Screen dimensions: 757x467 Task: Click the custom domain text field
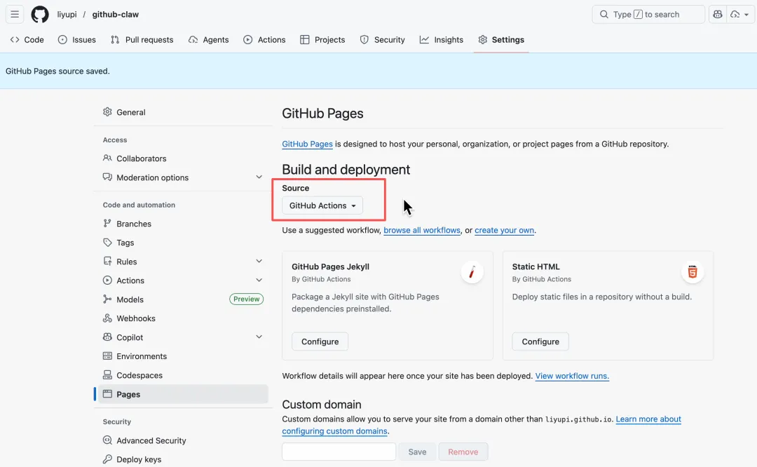point(339,452)
